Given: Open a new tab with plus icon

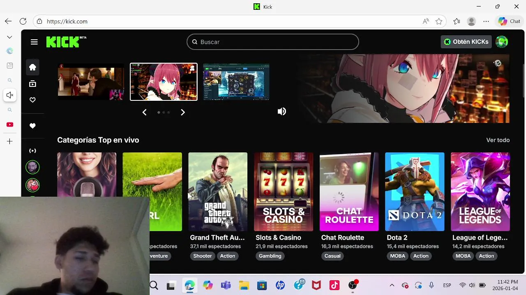Looking at the screenshot, I should click(10, 141).
